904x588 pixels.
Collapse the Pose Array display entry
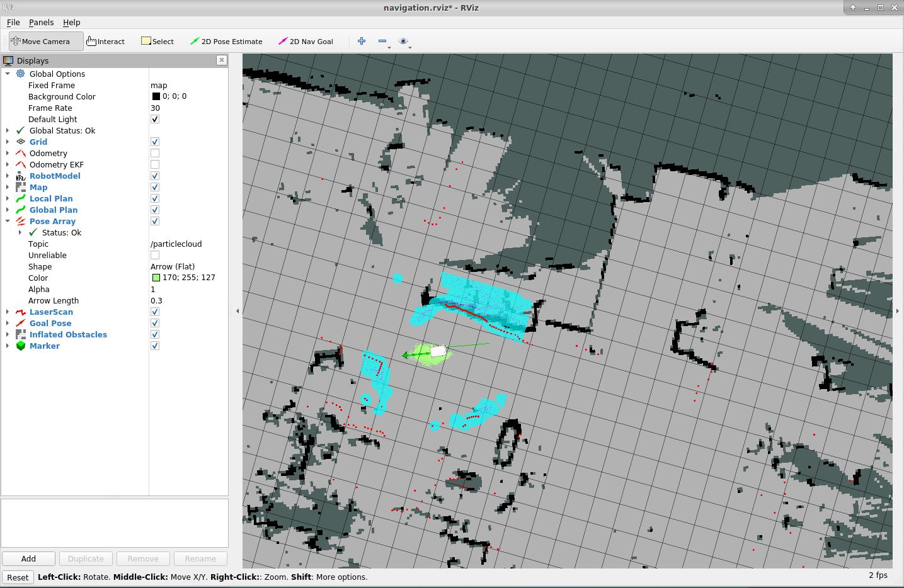(8, 221)
